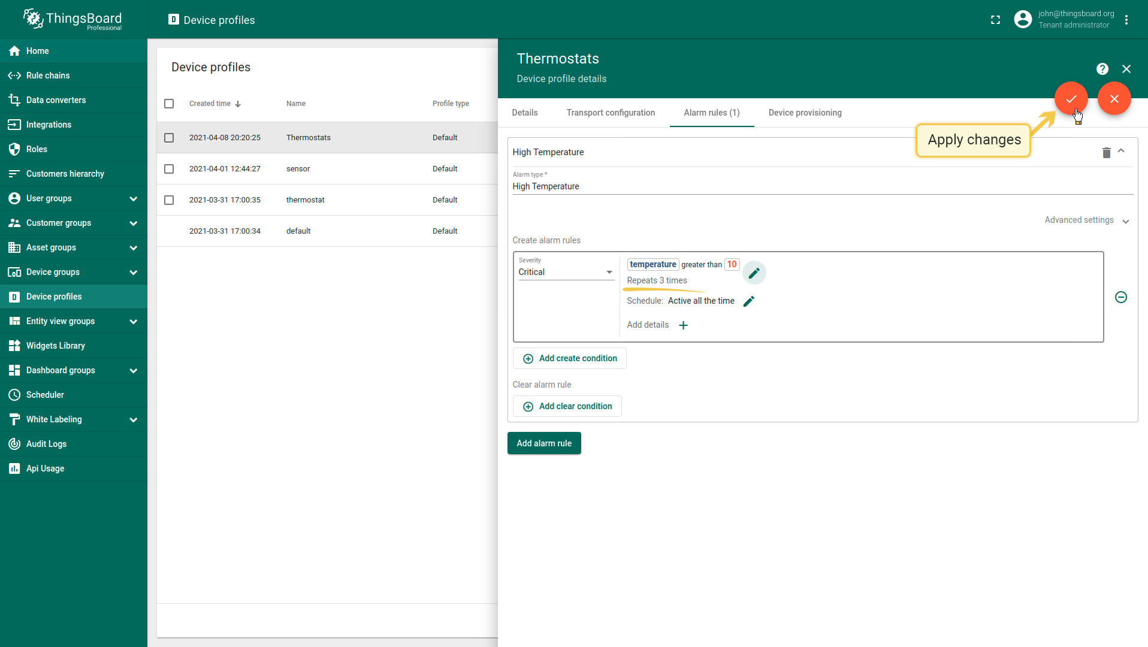Open Roles page
The image size is (1148, 647).
(x=74, y=149)
